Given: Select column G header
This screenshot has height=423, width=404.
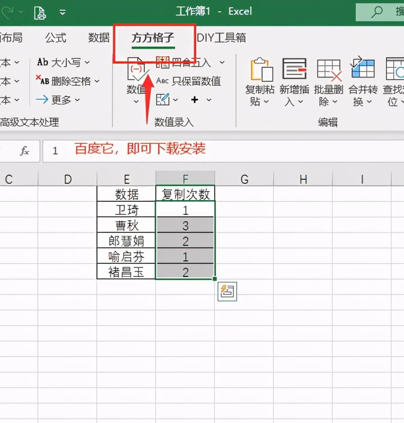Looking at the screenshot, I should (244, 179).
